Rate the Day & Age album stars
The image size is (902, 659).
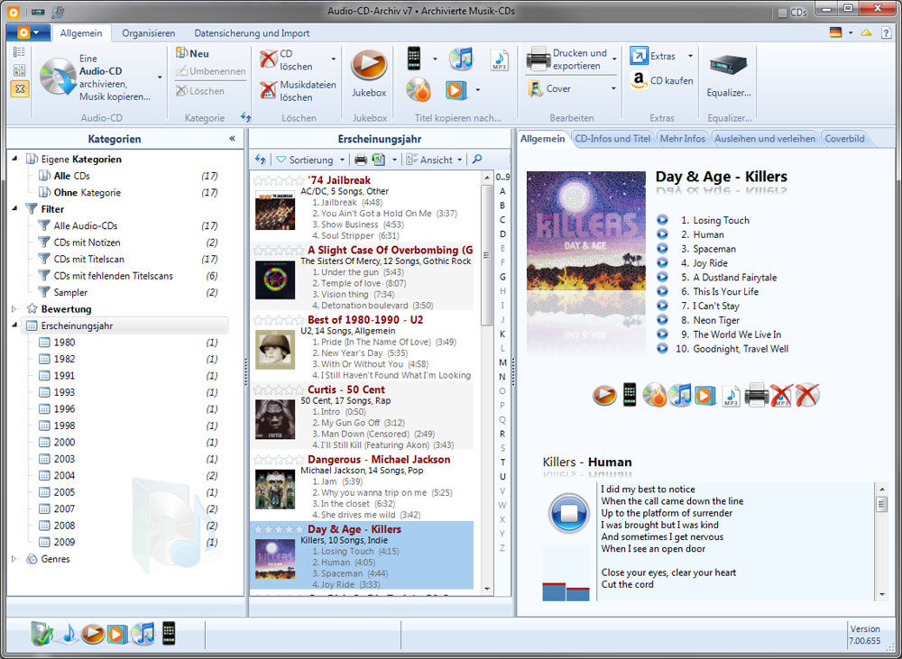[x=279, y=529]
